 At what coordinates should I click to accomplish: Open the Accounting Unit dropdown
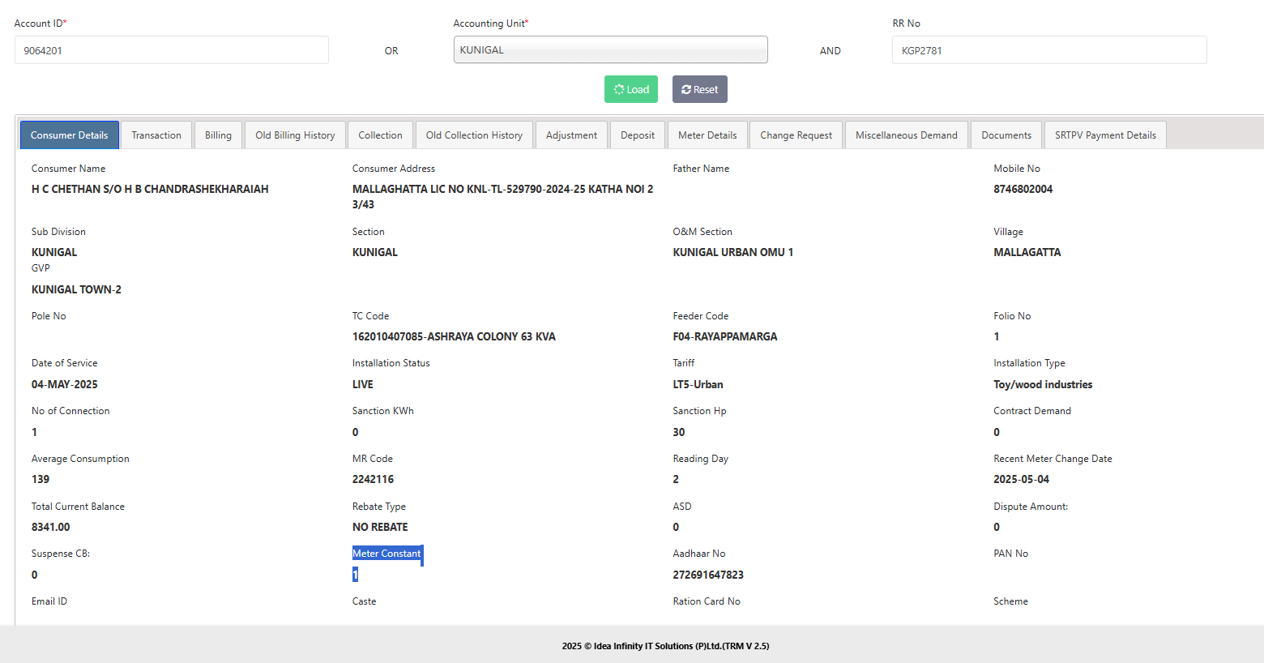tap(610, 50)
